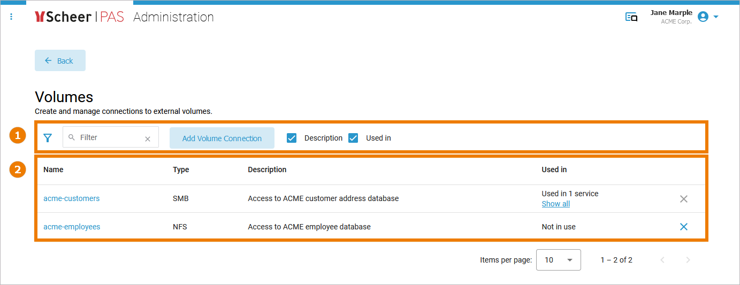Expand Jane Marple user menu arrow
Viewport: 740px width, 285px height.
(x=716, y=17)
